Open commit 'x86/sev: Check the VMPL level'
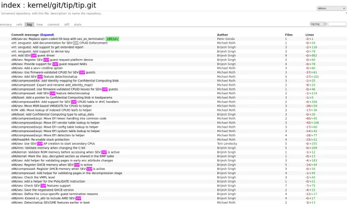 (x=33, y=177)
